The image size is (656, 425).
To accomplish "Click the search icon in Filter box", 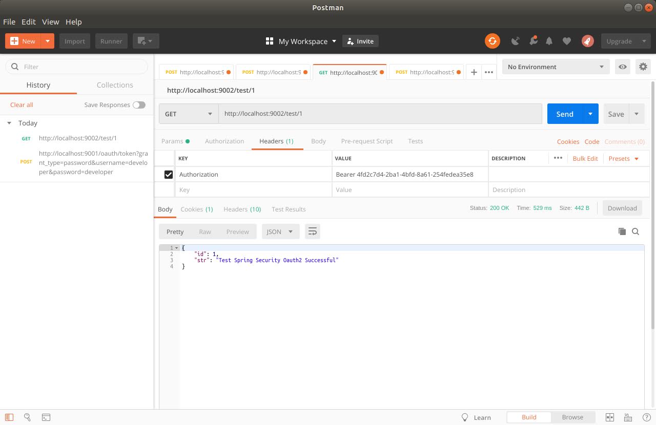I will (14, 67).
